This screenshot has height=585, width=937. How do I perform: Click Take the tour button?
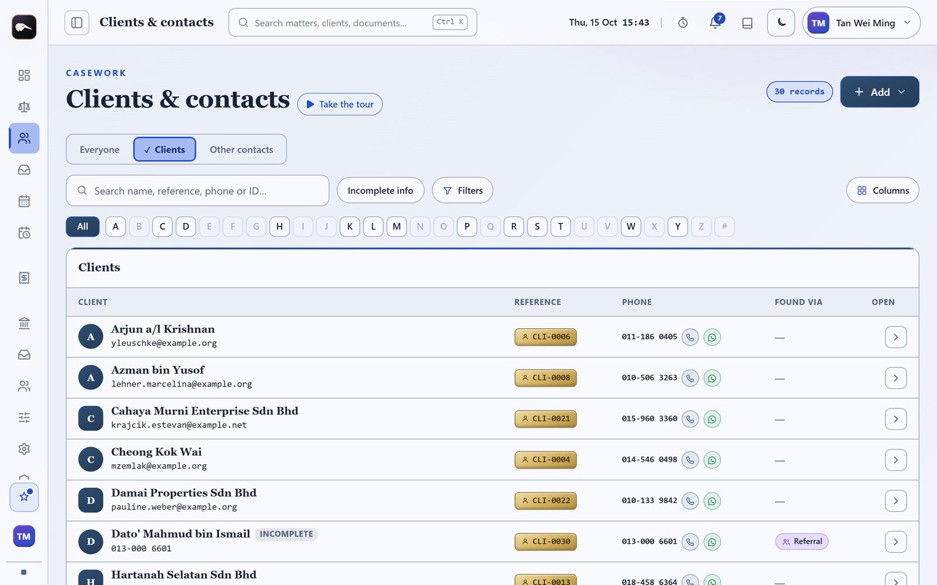click(340, 104)
